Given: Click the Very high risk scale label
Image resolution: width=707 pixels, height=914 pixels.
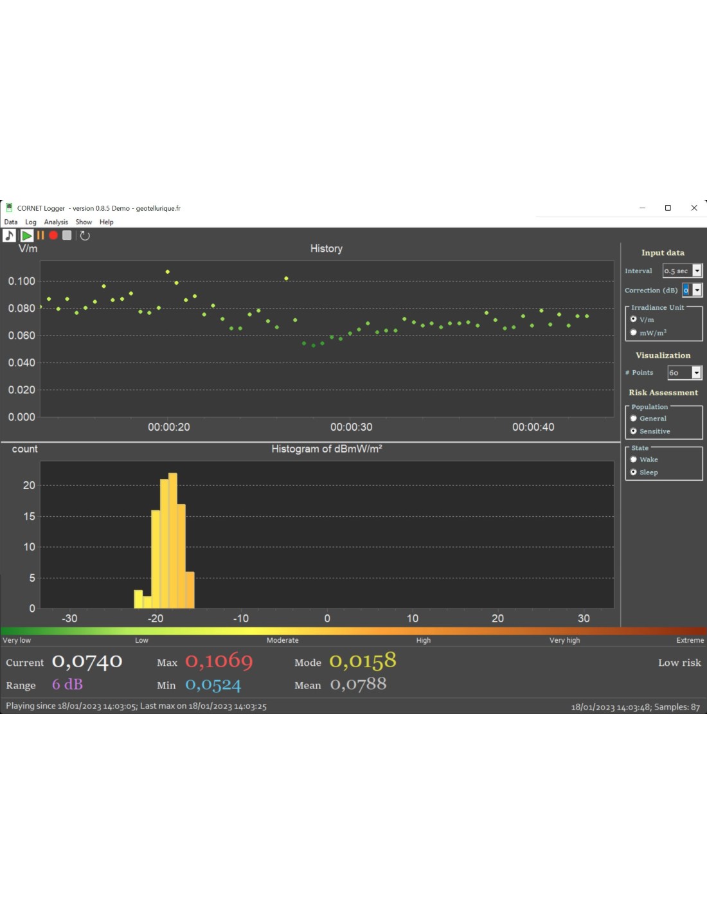Looking at the screenshot, I should coord(565,640).
